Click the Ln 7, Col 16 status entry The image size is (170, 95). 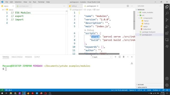(119, 90)
